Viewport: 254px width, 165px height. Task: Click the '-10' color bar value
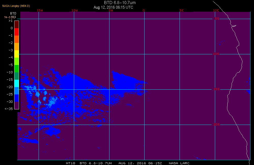[x=10, y=72]
